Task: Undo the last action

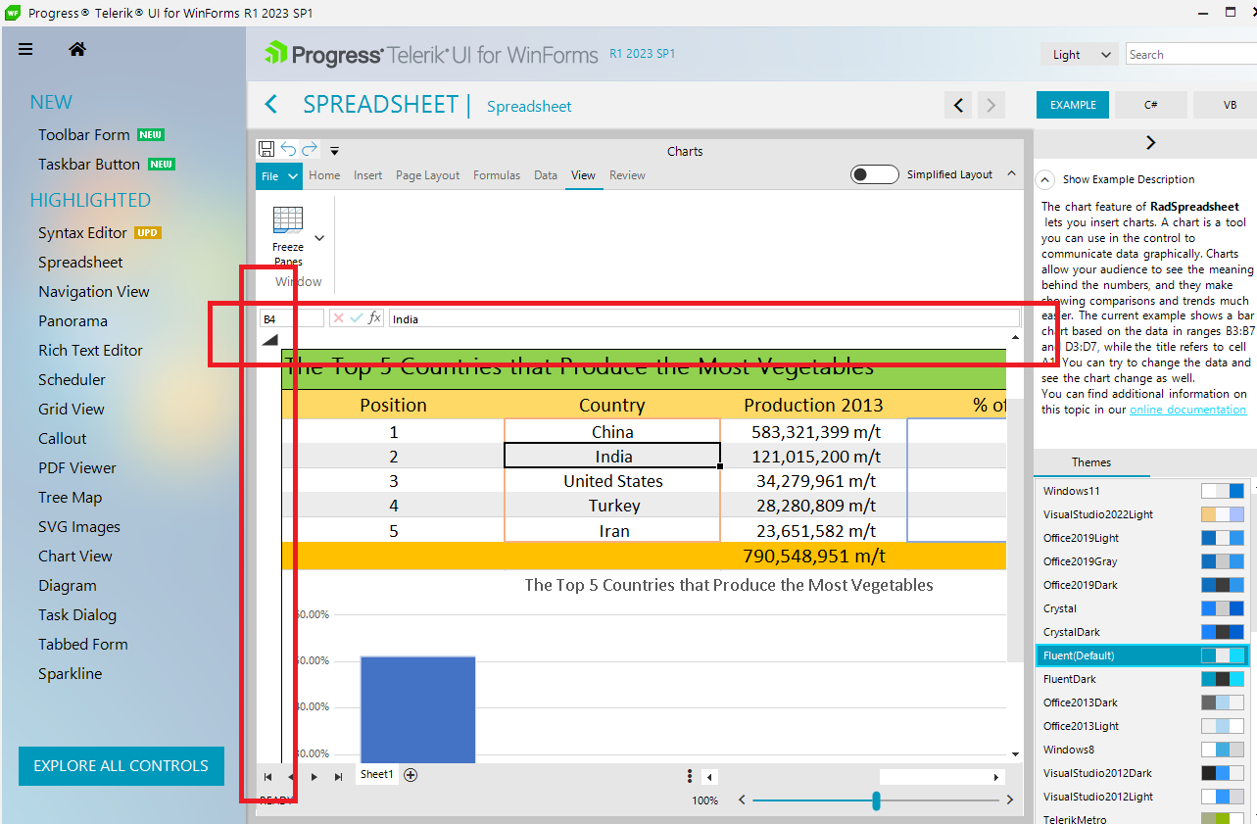Action: click(x=288, y=149)
